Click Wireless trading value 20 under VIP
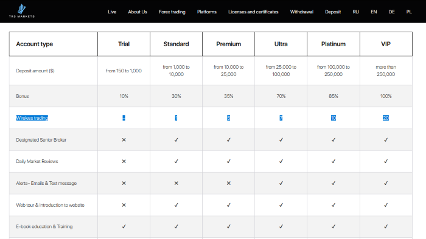This screenshot has width=426, height=239. (x=386, y=118)
